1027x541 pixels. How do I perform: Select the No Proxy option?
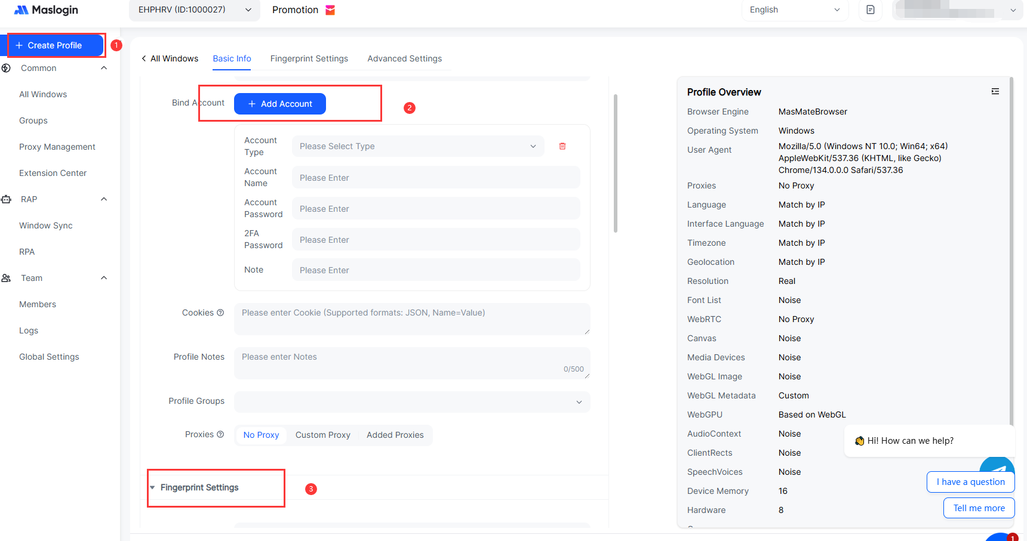click(x=261, y=435)
